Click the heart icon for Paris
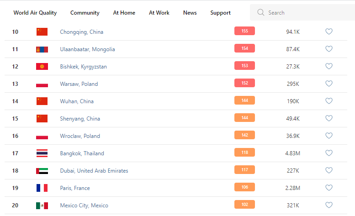This screenshot has width=355, height=216. [x=329, y=188]
